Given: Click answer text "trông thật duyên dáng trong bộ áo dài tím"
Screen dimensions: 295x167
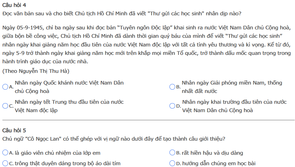Looking at the screenshot, I should pos(67,164).
